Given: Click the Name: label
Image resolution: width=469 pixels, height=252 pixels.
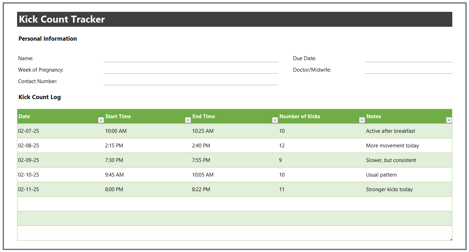Looking at the screenshot, I should click(26, 58).
